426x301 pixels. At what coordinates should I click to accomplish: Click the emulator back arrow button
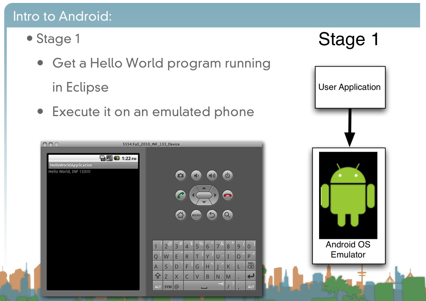[212, 215]
